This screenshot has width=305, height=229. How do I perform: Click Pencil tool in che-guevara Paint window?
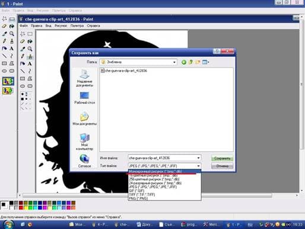23,56
